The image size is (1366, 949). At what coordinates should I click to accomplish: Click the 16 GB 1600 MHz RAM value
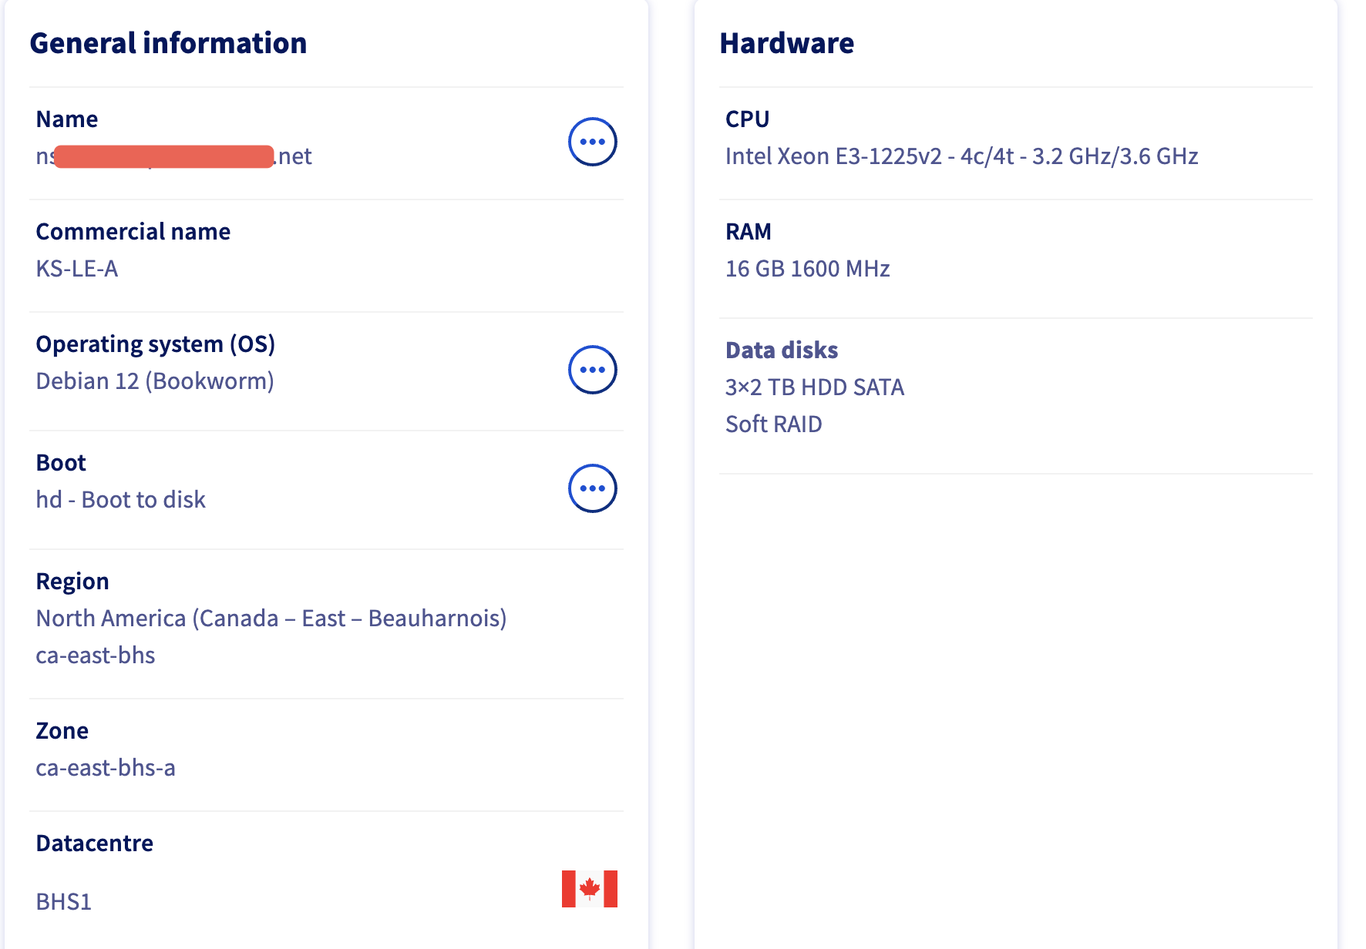[807, 269]
